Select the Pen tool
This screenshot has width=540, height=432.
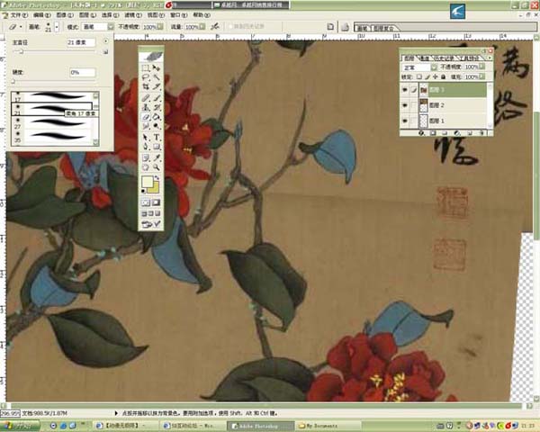[x=146, y=147]
